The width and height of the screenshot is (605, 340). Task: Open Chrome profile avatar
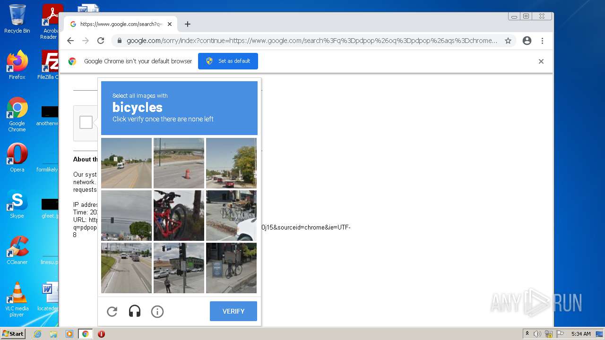527,41
